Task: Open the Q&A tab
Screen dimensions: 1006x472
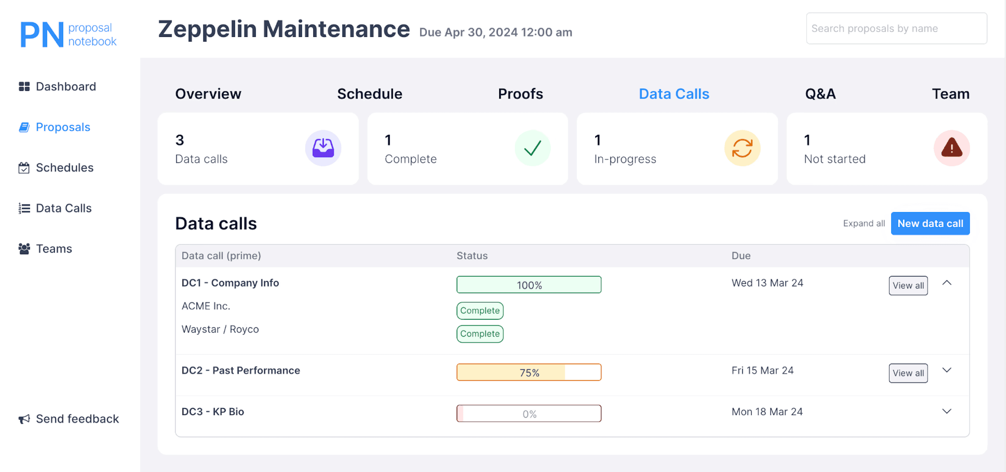Action: (x=820, y=94)
